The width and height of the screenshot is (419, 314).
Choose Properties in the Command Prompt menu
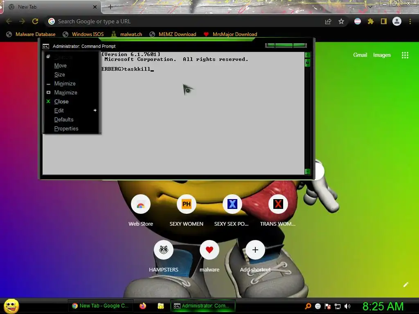(72, 129)
